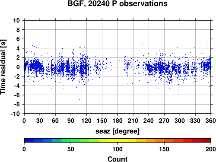Click the colorbar tick label '150'

pos(164,149)
